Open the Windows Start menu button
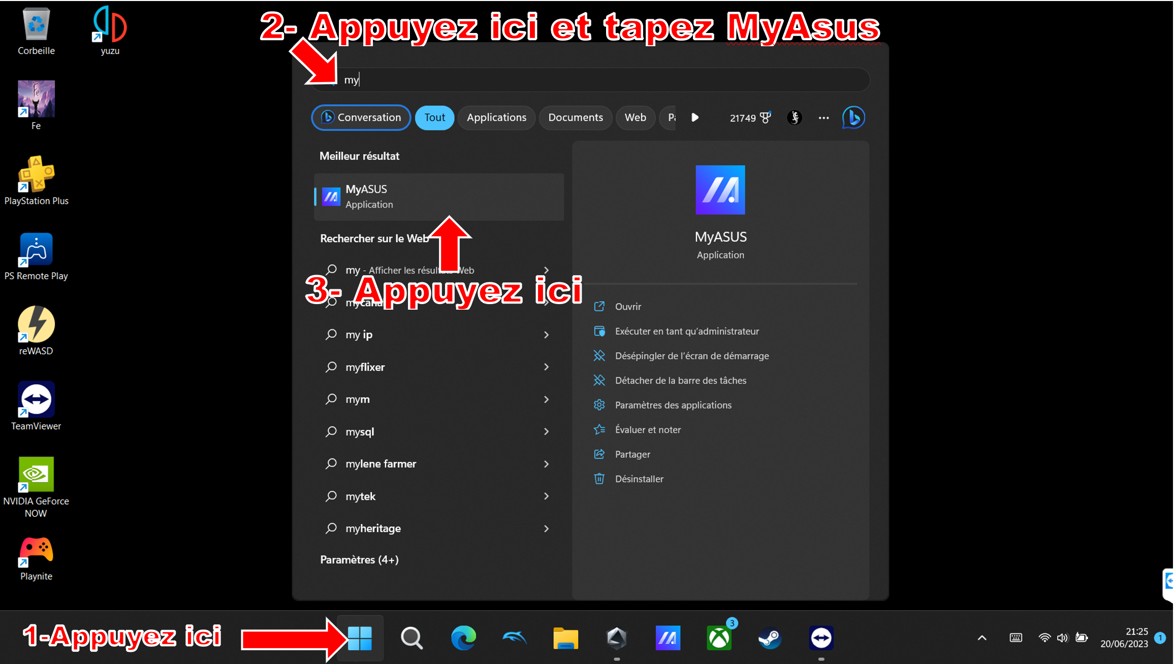 tap(360, 638)
